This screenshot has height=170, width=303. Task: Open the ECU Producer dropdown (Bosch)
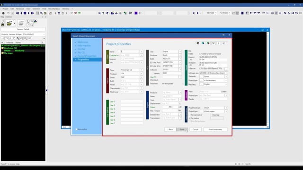[x=180, y=55]
